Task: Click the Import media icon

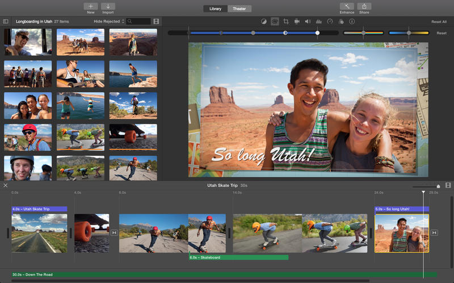Action: pos(108,6)
